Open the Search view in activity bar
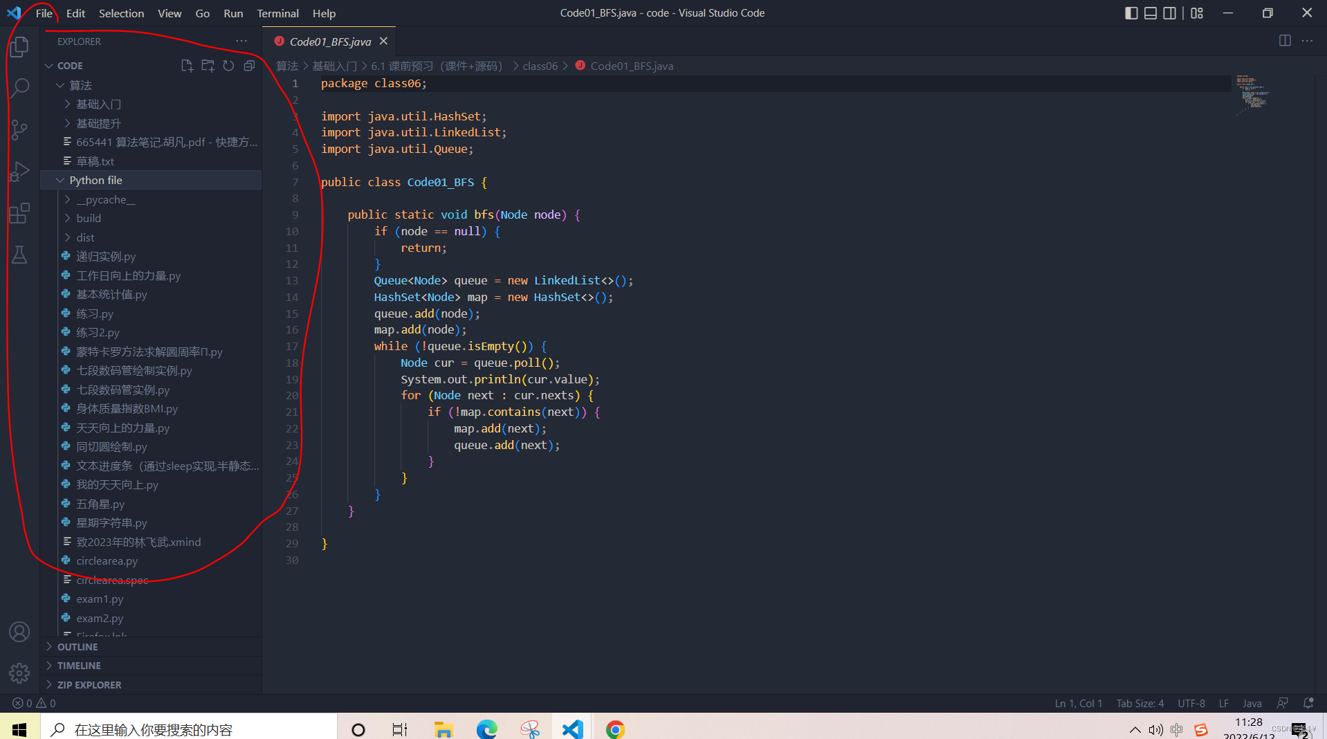 19,88
